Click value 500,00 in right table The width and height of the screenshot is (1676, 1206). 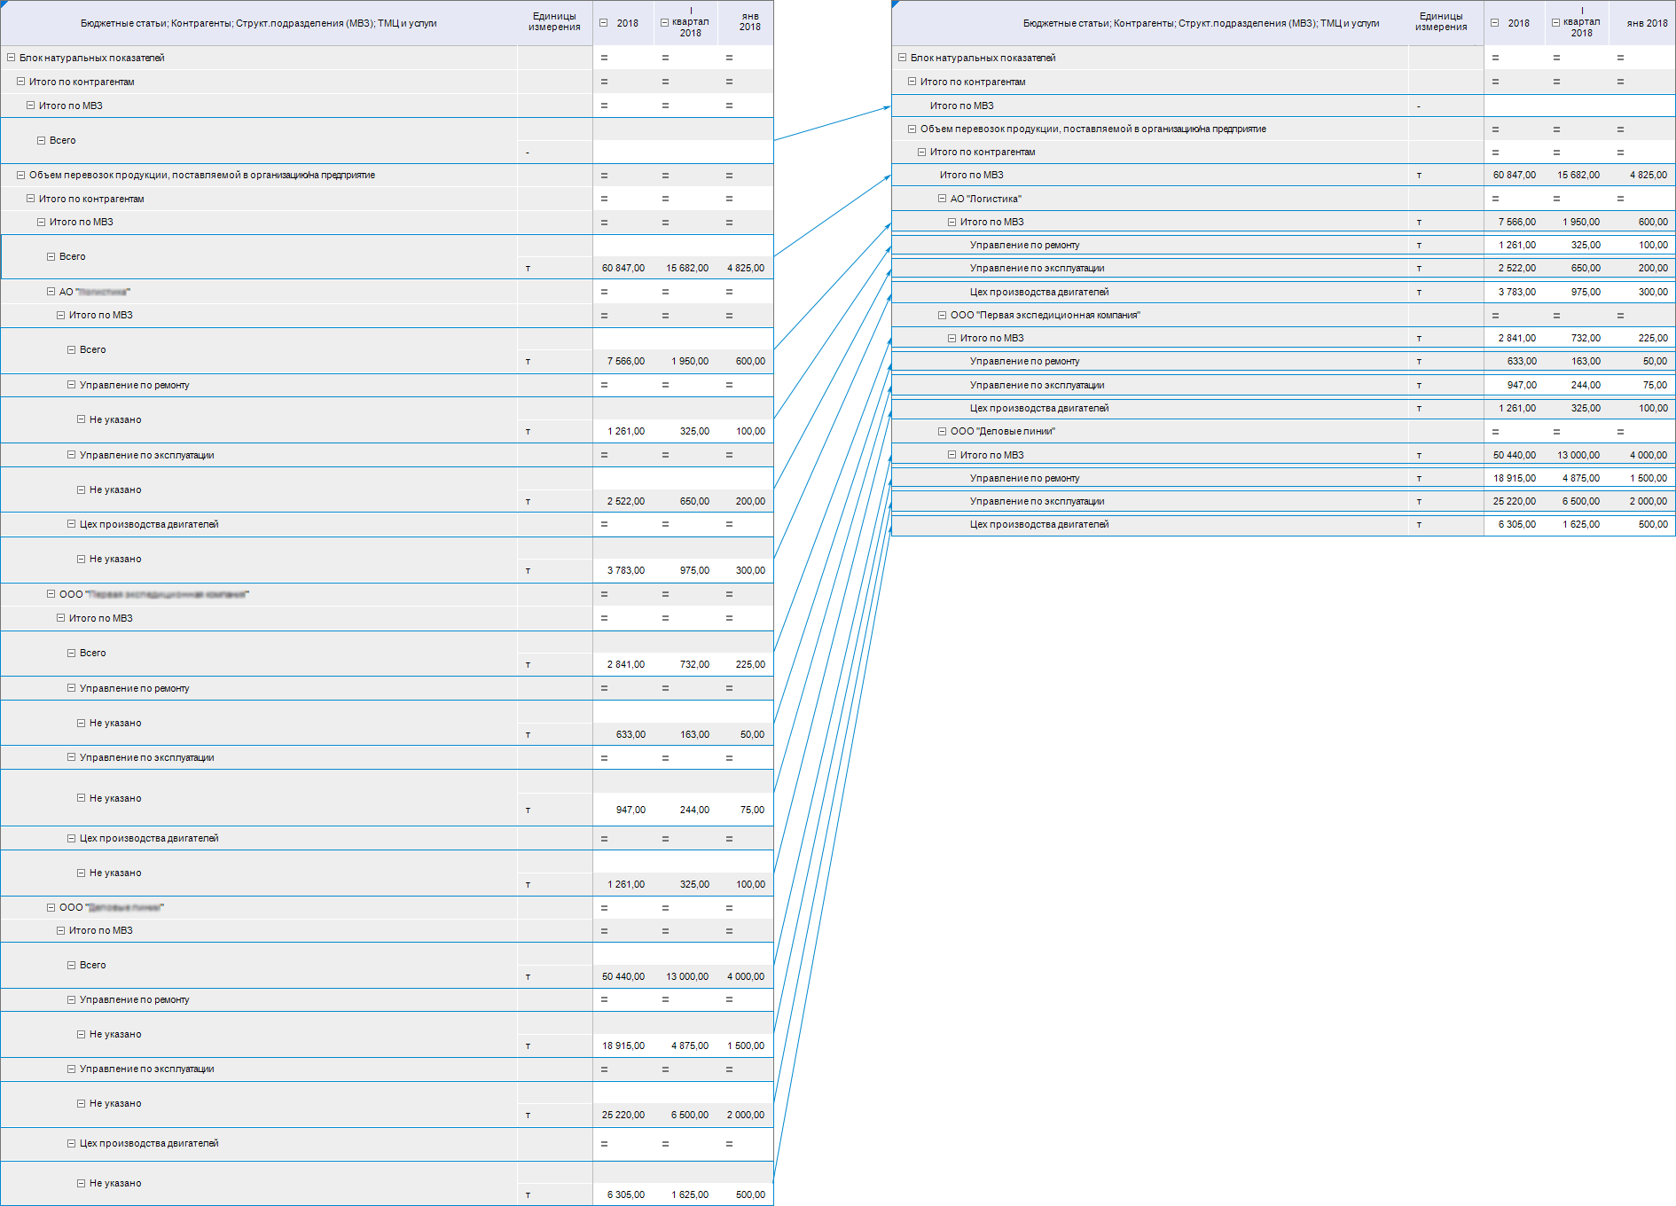(1653, 525)
